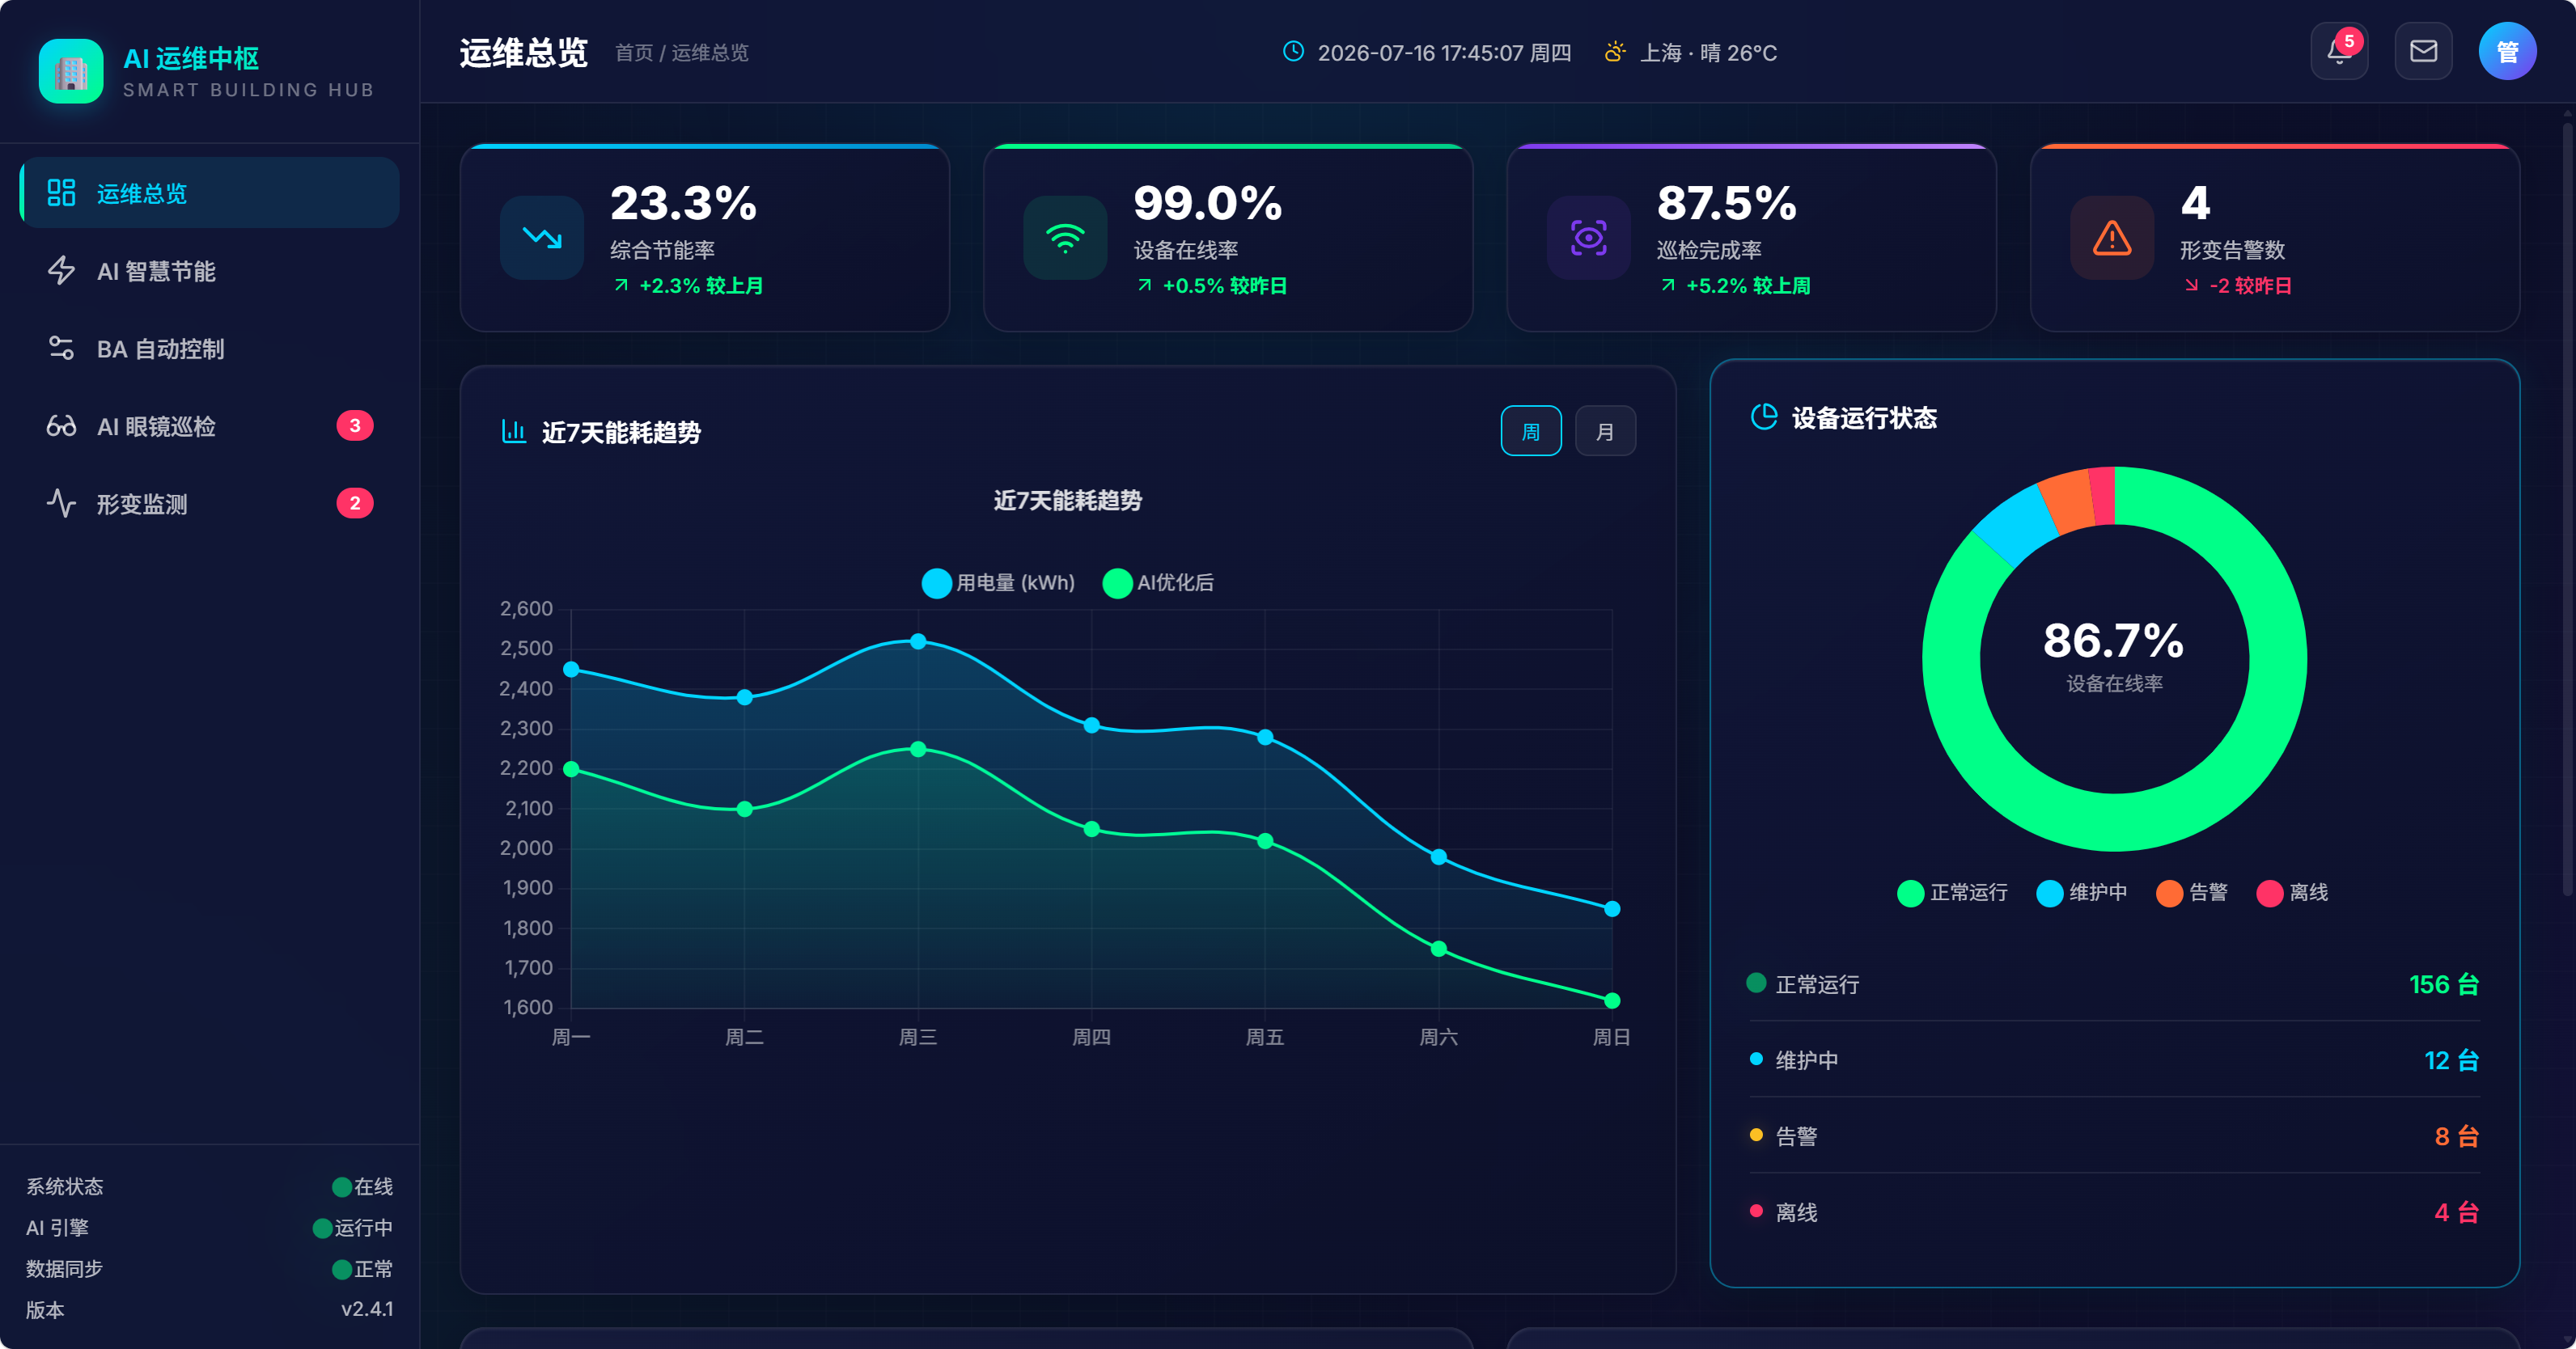
Task: Click the sunny weather icon beside 上海
Action: click(x=1614, y=52)
